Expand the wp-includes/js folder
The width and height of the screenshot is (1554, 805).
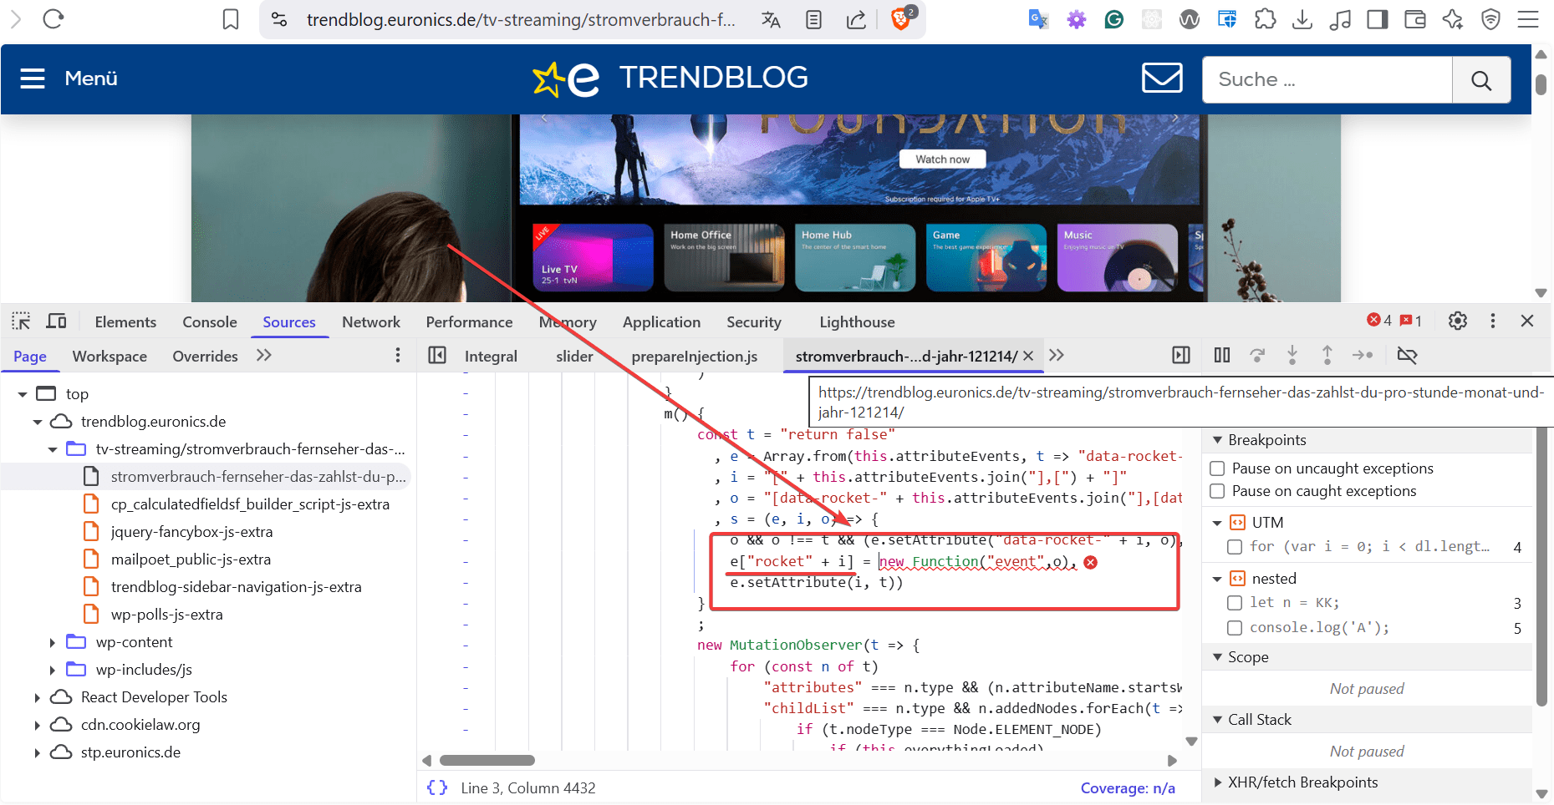[x=53, y=670]
